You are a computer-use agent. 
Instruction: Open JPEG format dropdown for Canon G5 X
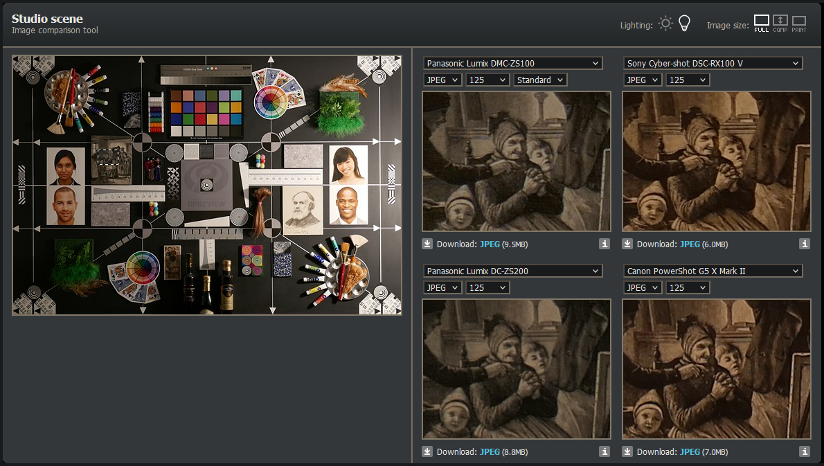643,288
